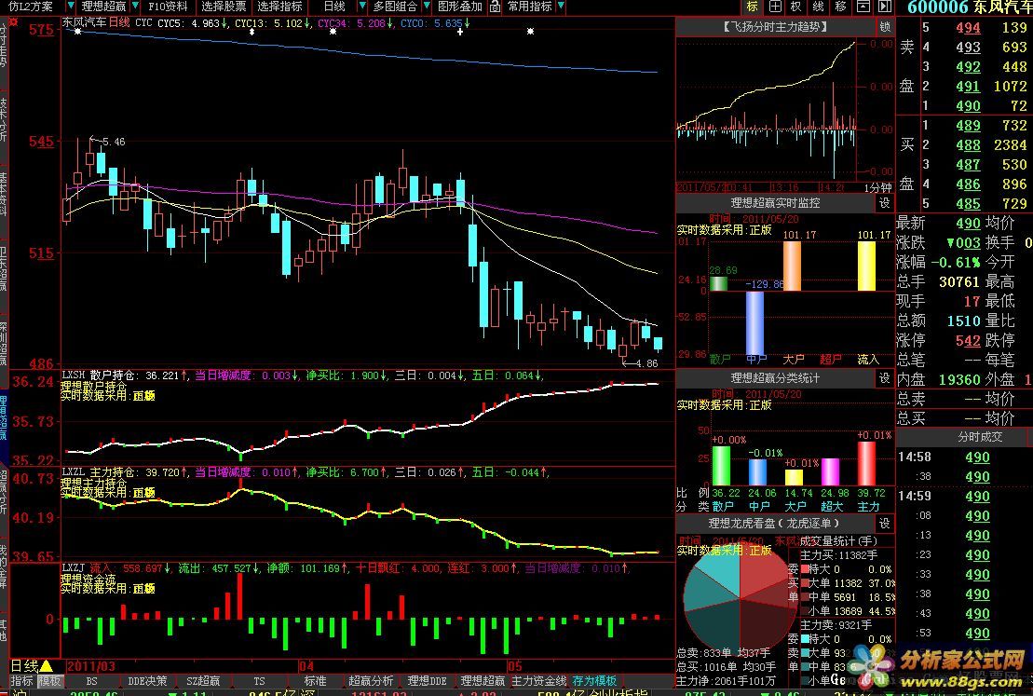Select the 模板 tab at bottom
1033x696 pixels.
coord(50,681)
